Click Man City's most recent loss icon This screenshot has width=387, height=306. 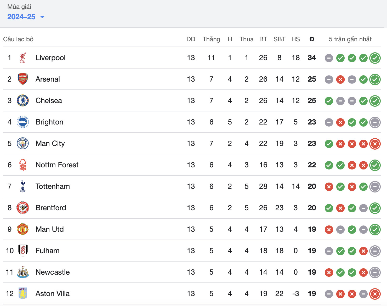[375, 144]
